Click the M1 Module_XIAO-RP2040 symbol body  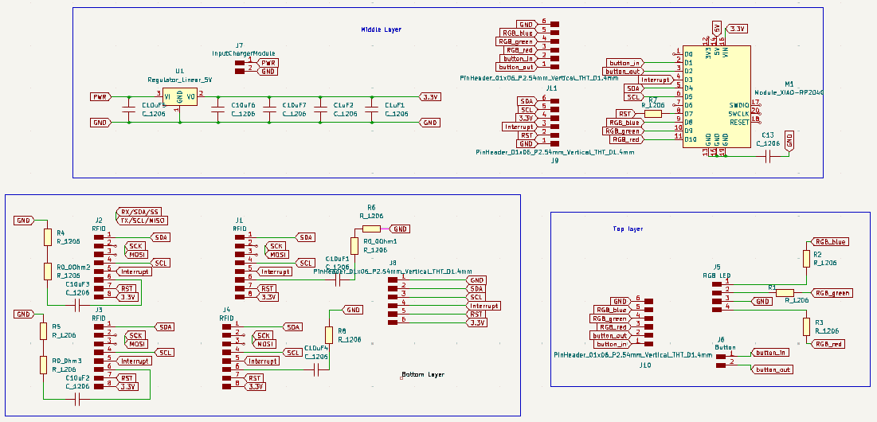pos(717,96)
